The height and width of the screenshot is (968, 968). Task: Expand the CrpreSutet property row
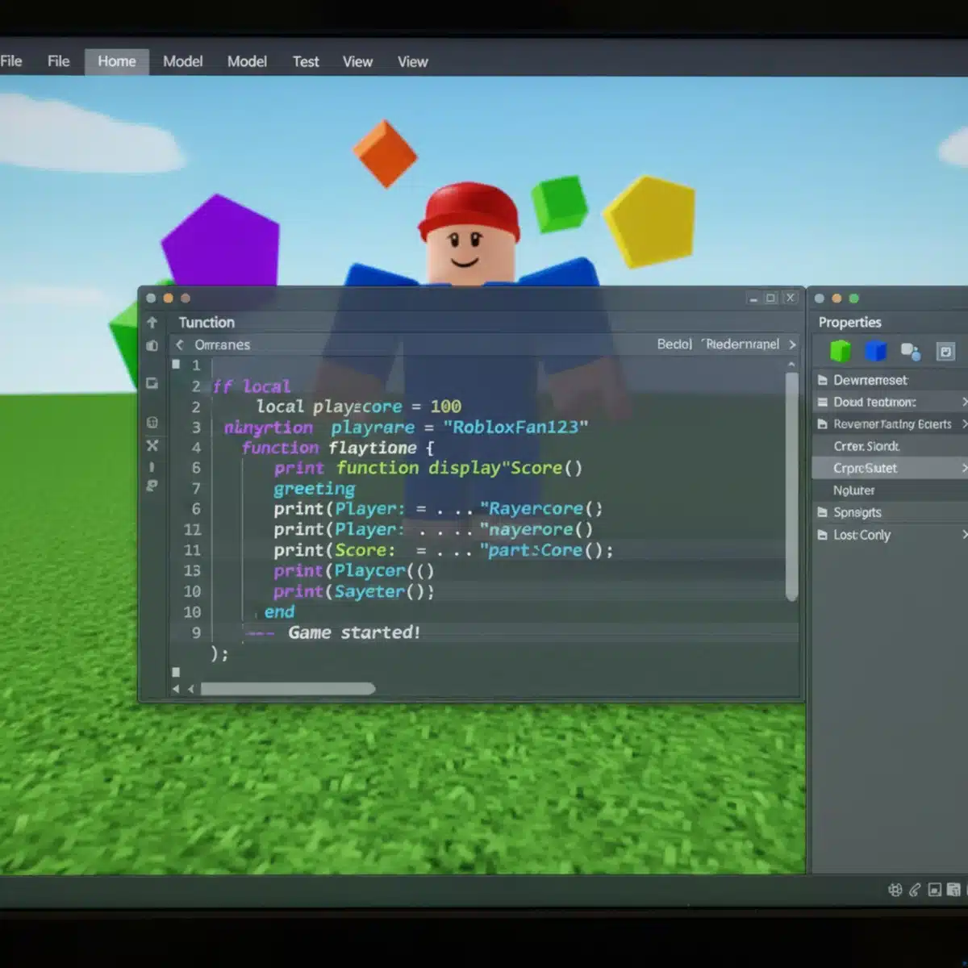964,468
